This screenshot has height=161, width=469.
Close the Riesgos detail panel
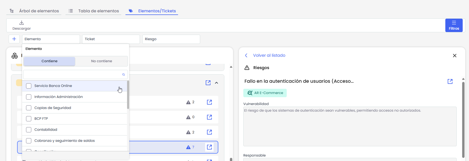pos(454,56)
